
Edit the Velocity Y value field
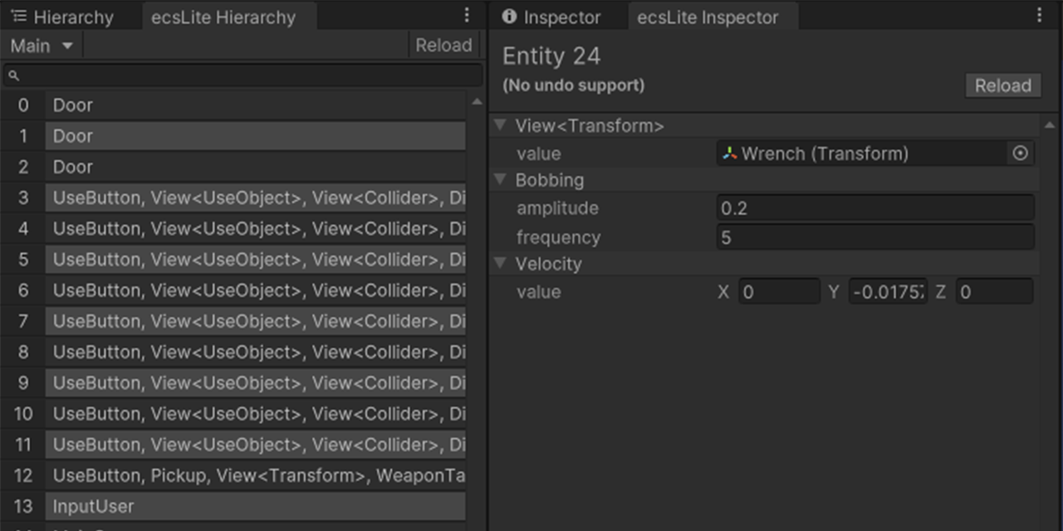click(887, 291)
